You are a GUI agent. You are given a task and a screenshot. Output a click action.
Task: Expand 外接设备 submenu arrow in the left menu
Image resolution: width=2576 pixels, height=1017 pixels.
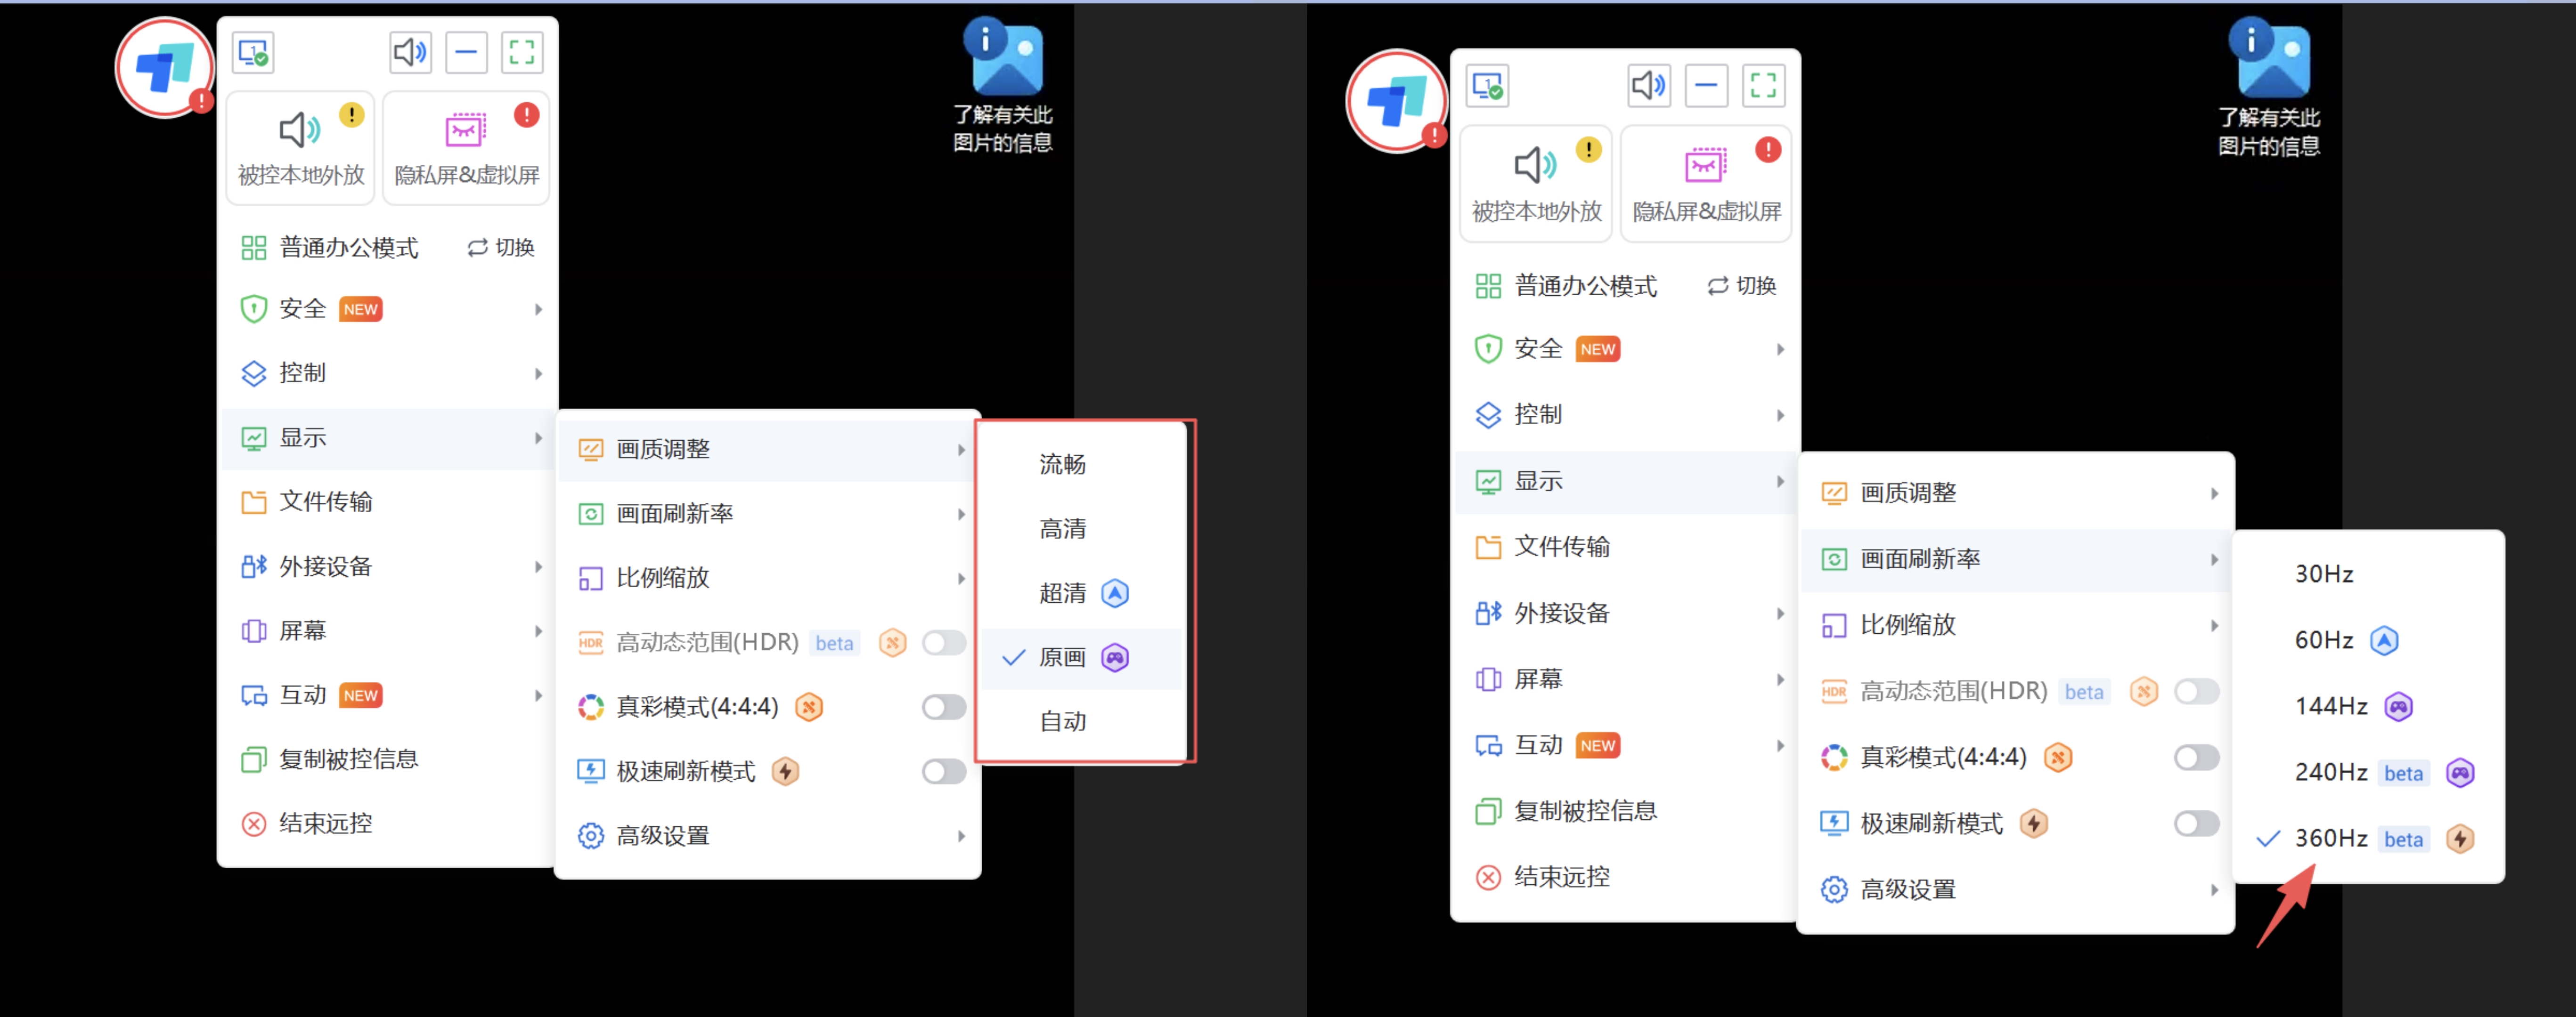click(x=538, y=566)
